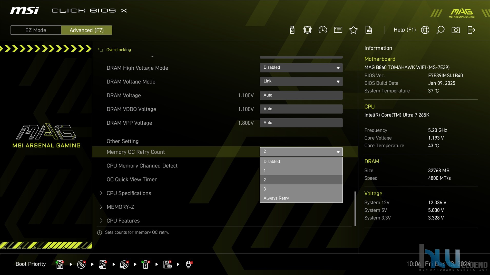Screen dimensions: 490x275
Task: Click the Boot Priority label
Action: (31, 264)
